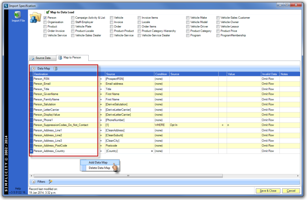Open the Help link in sidebar
The height and width of the screenshot is (200, 307).
[18, 188]
